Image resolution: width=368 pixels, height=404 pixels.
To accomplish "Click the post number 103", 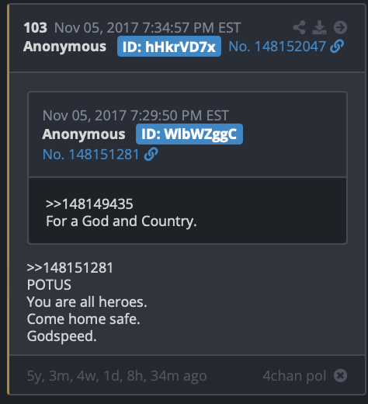I will (x=36, y=28).
